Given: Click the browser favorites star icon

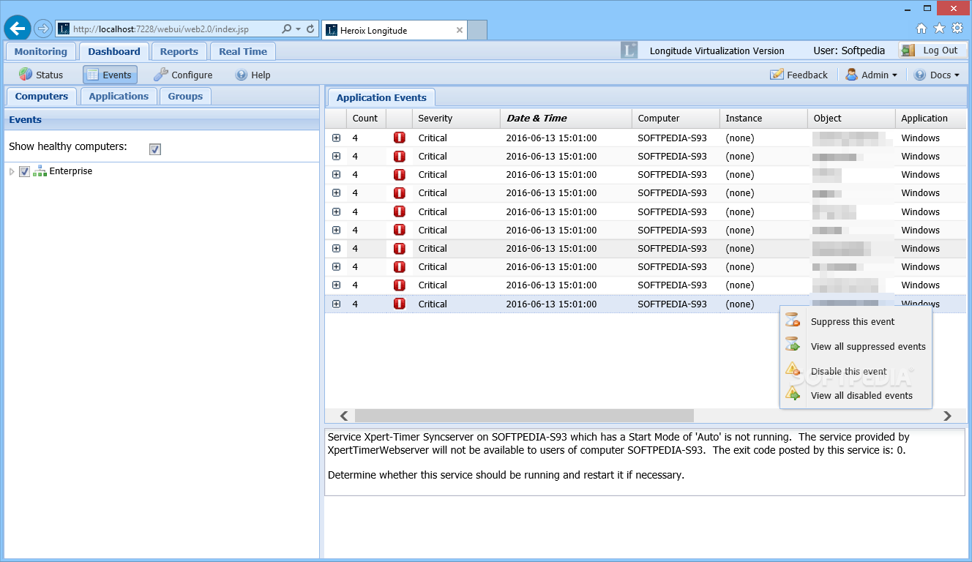Looking at the screenshot, I should click(940, 29).
